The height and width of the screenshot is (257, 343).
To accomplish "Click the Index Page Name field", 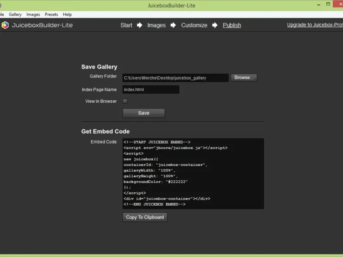I will 151,90.
